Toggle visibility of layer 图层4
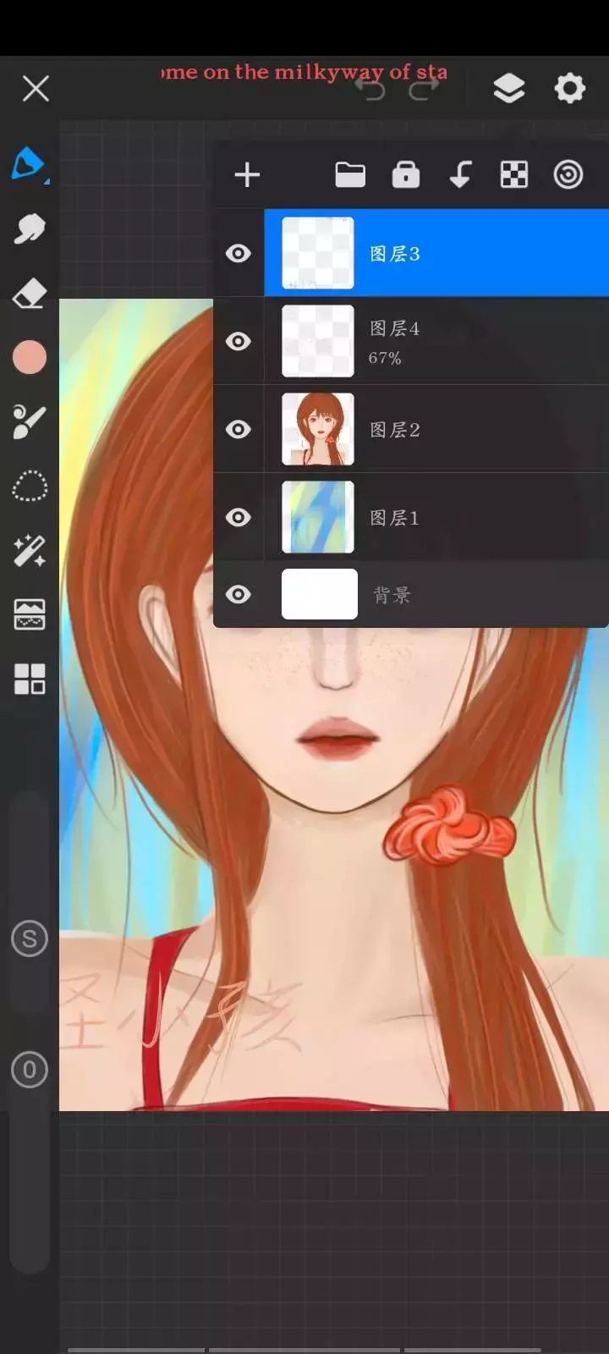Image resolution: width=609 pixels, height=1354 pixels. coord(239,341)
